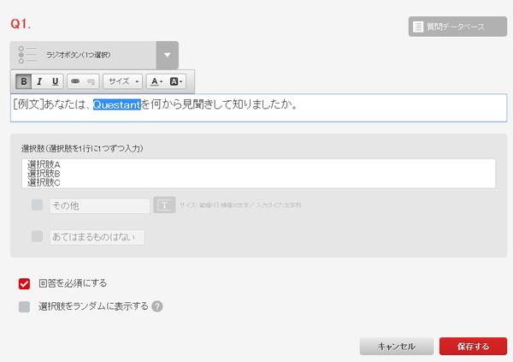The width and height of the screenshot is (513, 362).
Task: Expand the question type dropdown arrow
Action: pos(168,55)
